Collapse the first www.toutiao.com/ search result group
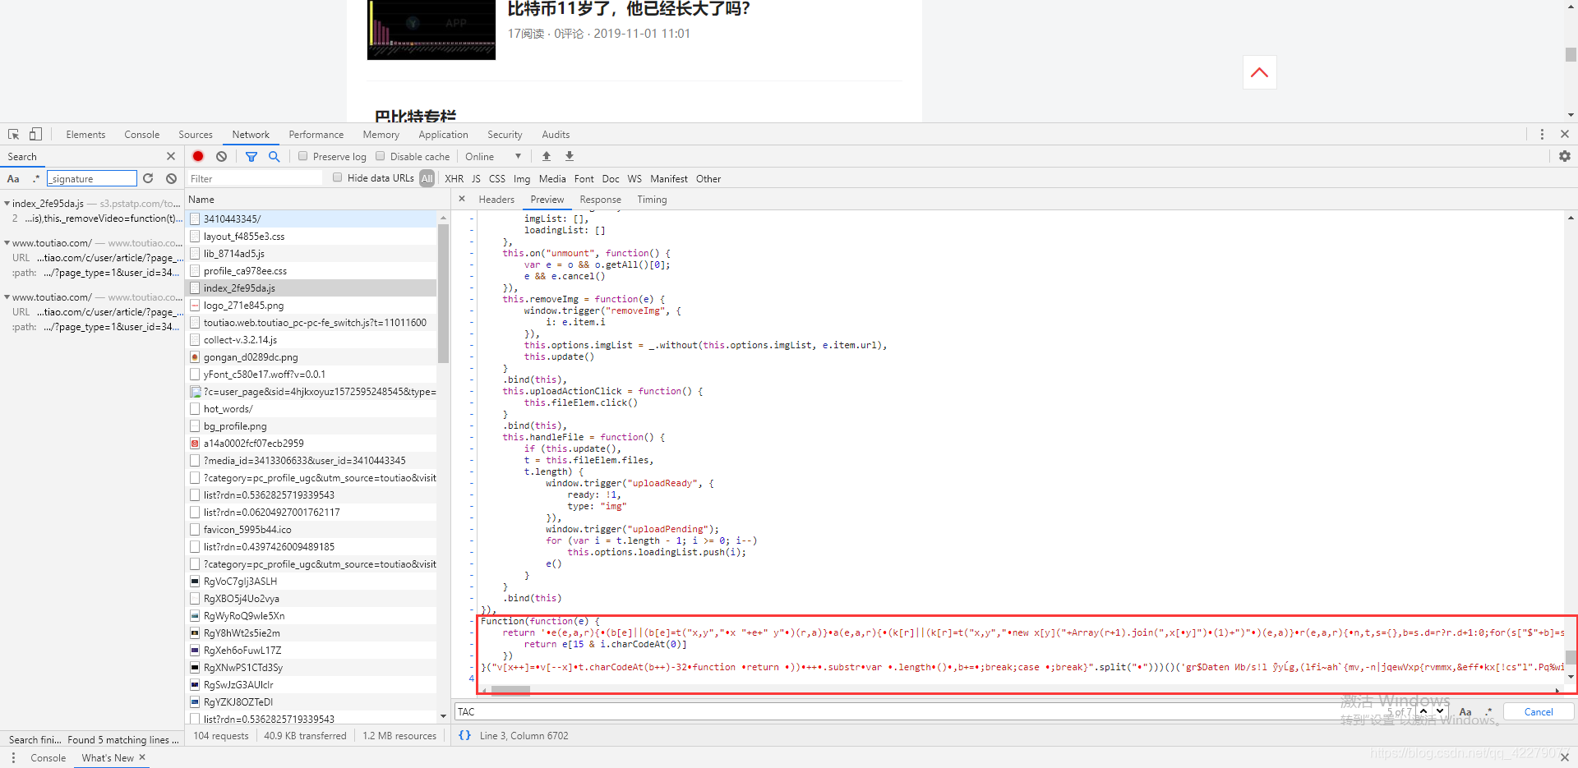 (x=7, y=242)
